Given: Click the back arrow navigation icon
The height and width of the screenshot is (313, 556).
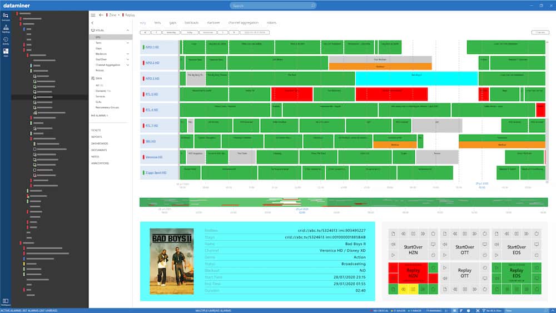Looking at the screenshot, I should click(x=101, y=15).
